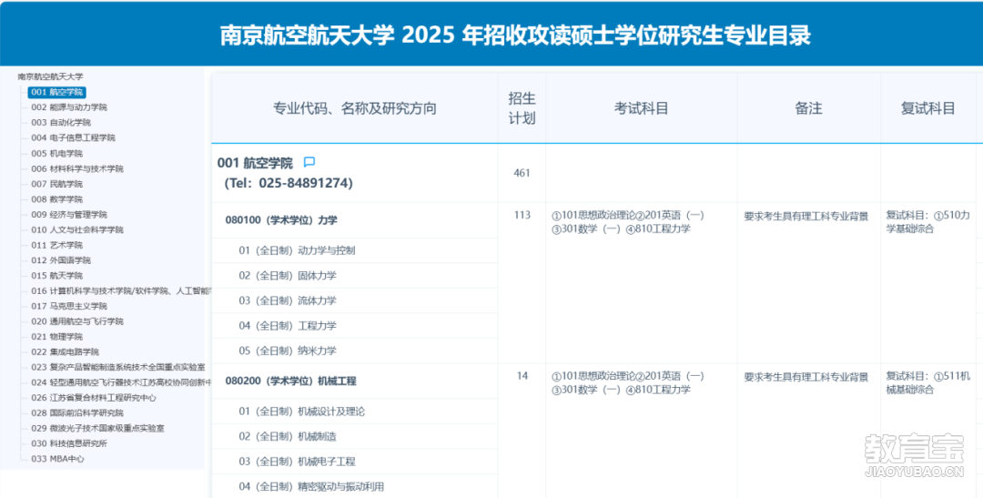983x498 pixels.
Task: Click enrollment count 113 for 力学
Action: [522, 215]
